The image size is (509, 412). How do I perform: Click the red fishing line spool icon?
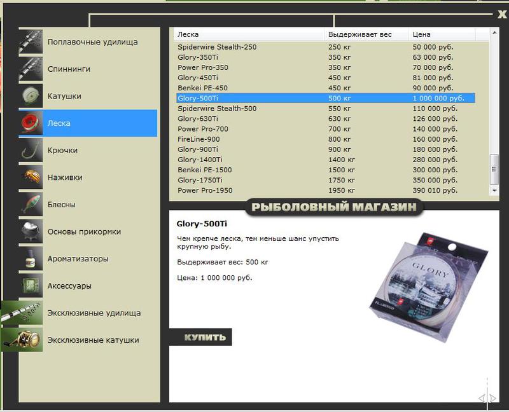[31, 123]
